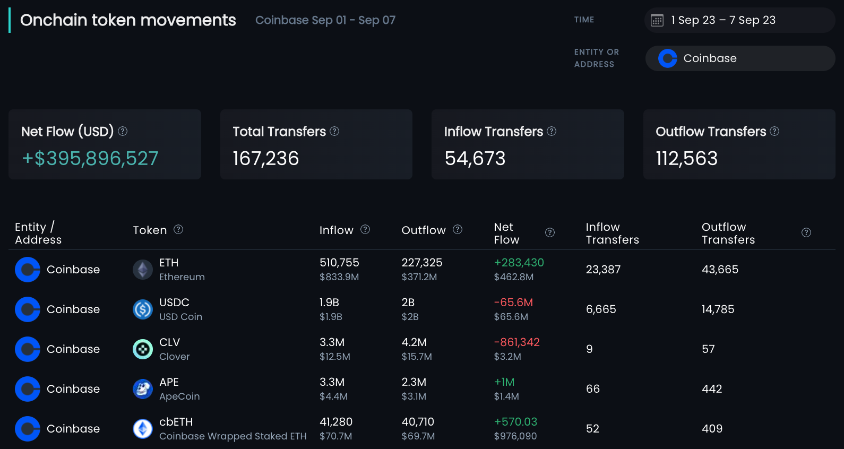Viewport: 844px width, 449px height.
Task: Open the Coinbase entity selector field
Action: point(740,58)
